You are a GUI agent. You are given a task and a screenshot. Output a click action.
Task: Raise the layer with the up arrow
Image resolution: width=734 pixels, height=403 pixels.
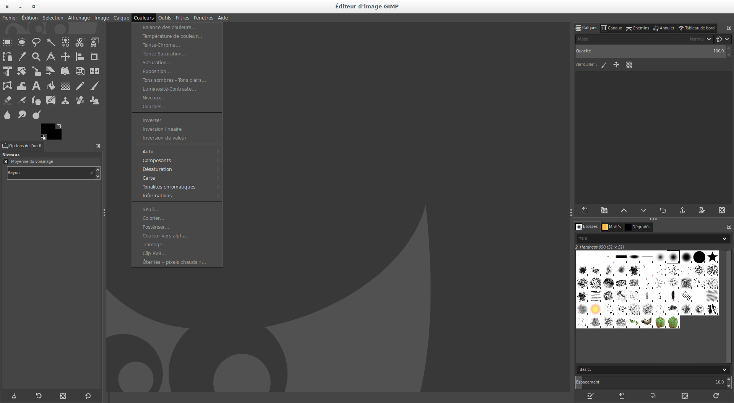click(x=624, y=210)
